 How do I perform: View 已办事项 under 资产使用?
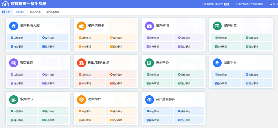tap(189, 46)
